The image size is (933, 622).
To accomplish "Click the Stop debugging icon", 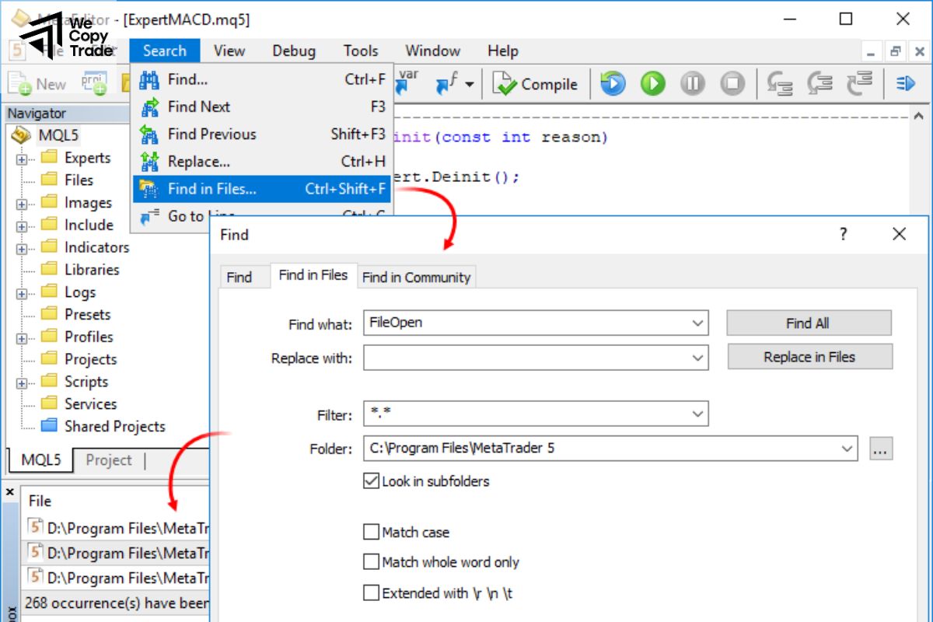I will (732, 83).
